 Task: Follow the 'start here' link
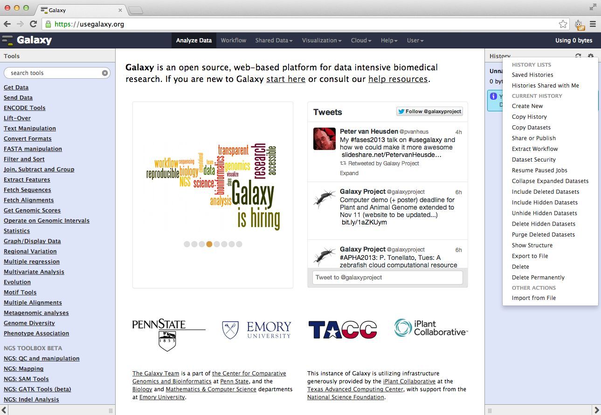[286, 79]
